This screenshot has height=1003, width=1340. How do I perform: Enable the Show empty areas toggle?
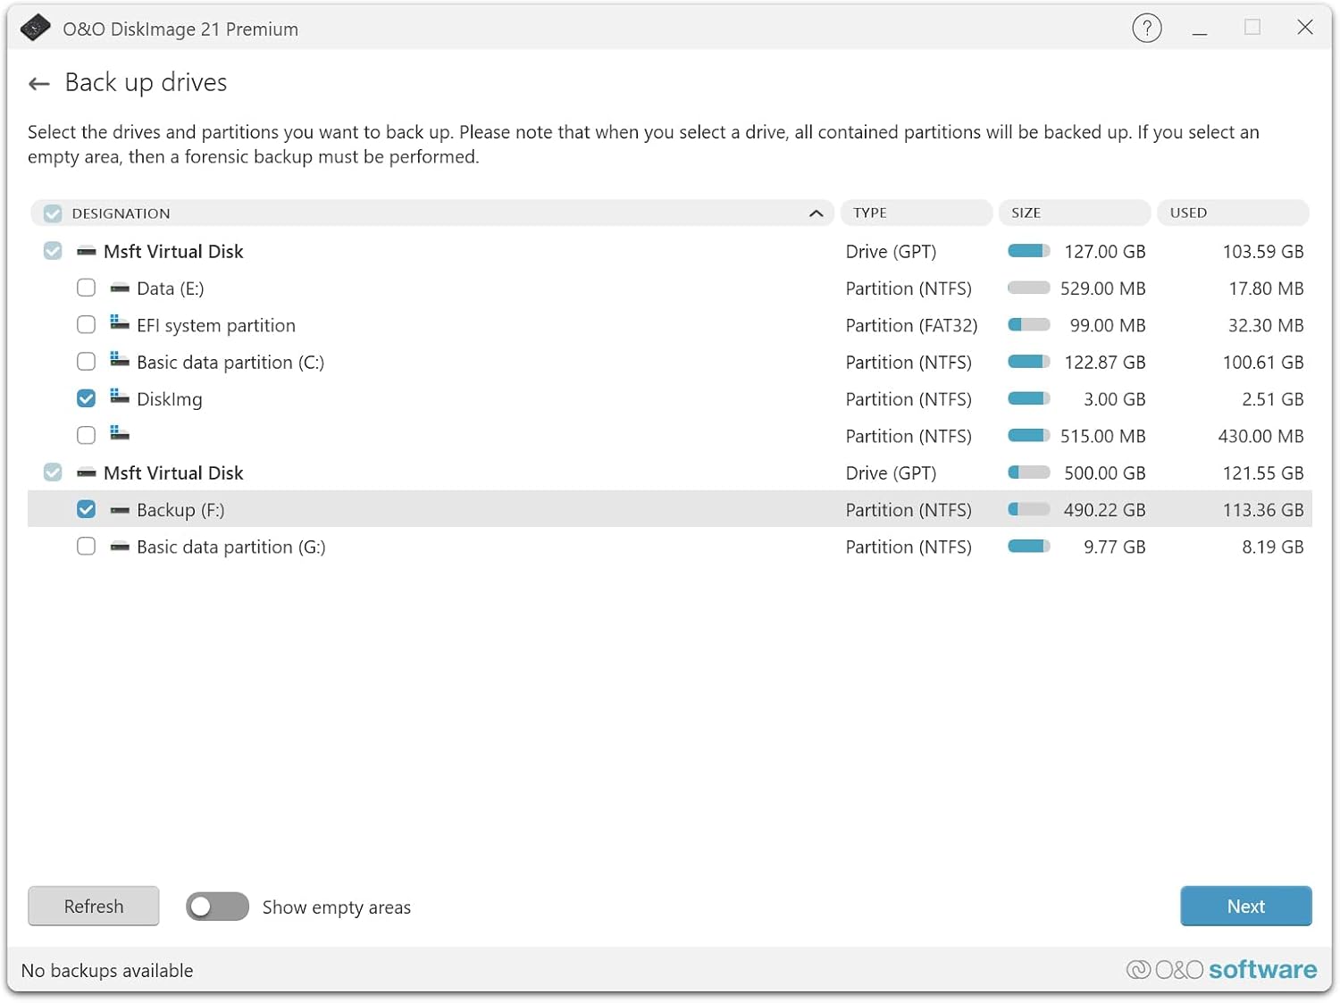(216, 907)
